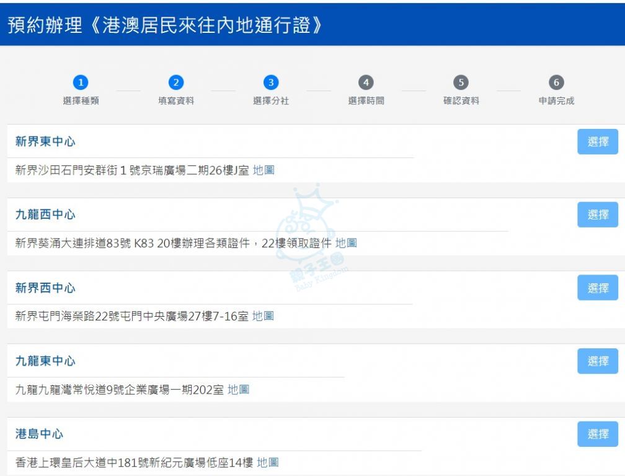Open 地圖 link for 九龍西中心 address
Screen dimensions: 625x476
[346, 243]
